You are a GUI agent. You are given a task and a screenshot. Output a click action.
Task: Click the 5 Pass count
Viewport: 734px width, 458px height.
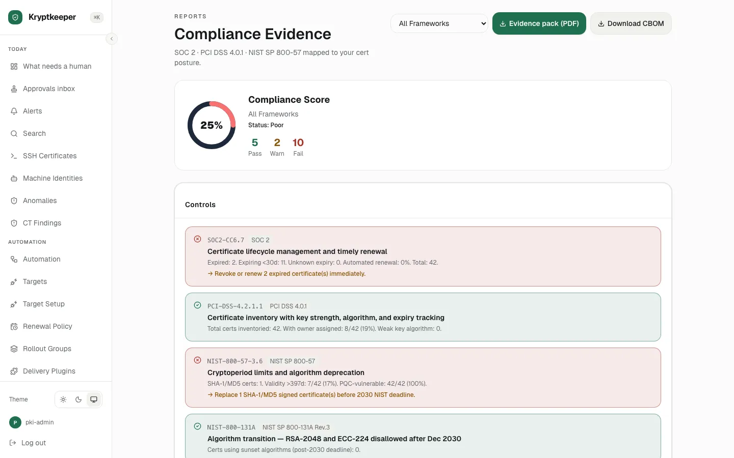(x=255, y=147)
